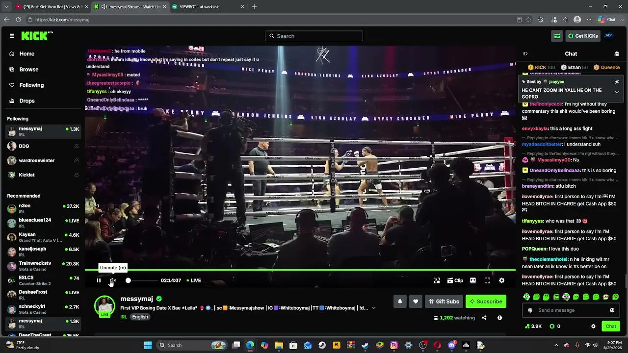
Task: Click the first emote in quick emote bar
Action: [x=526, y=297]
